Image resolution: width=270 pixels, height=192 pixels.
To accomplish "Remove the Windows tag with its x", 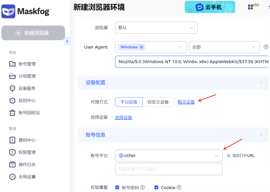I will (x=141, y=47).
